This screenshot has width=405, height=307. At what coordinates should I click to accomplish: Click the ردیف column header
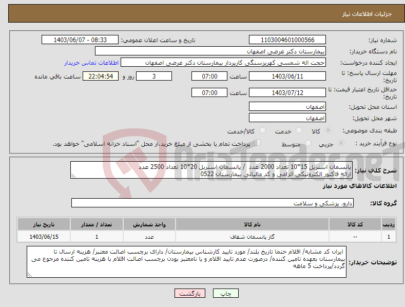coord(389,224)
